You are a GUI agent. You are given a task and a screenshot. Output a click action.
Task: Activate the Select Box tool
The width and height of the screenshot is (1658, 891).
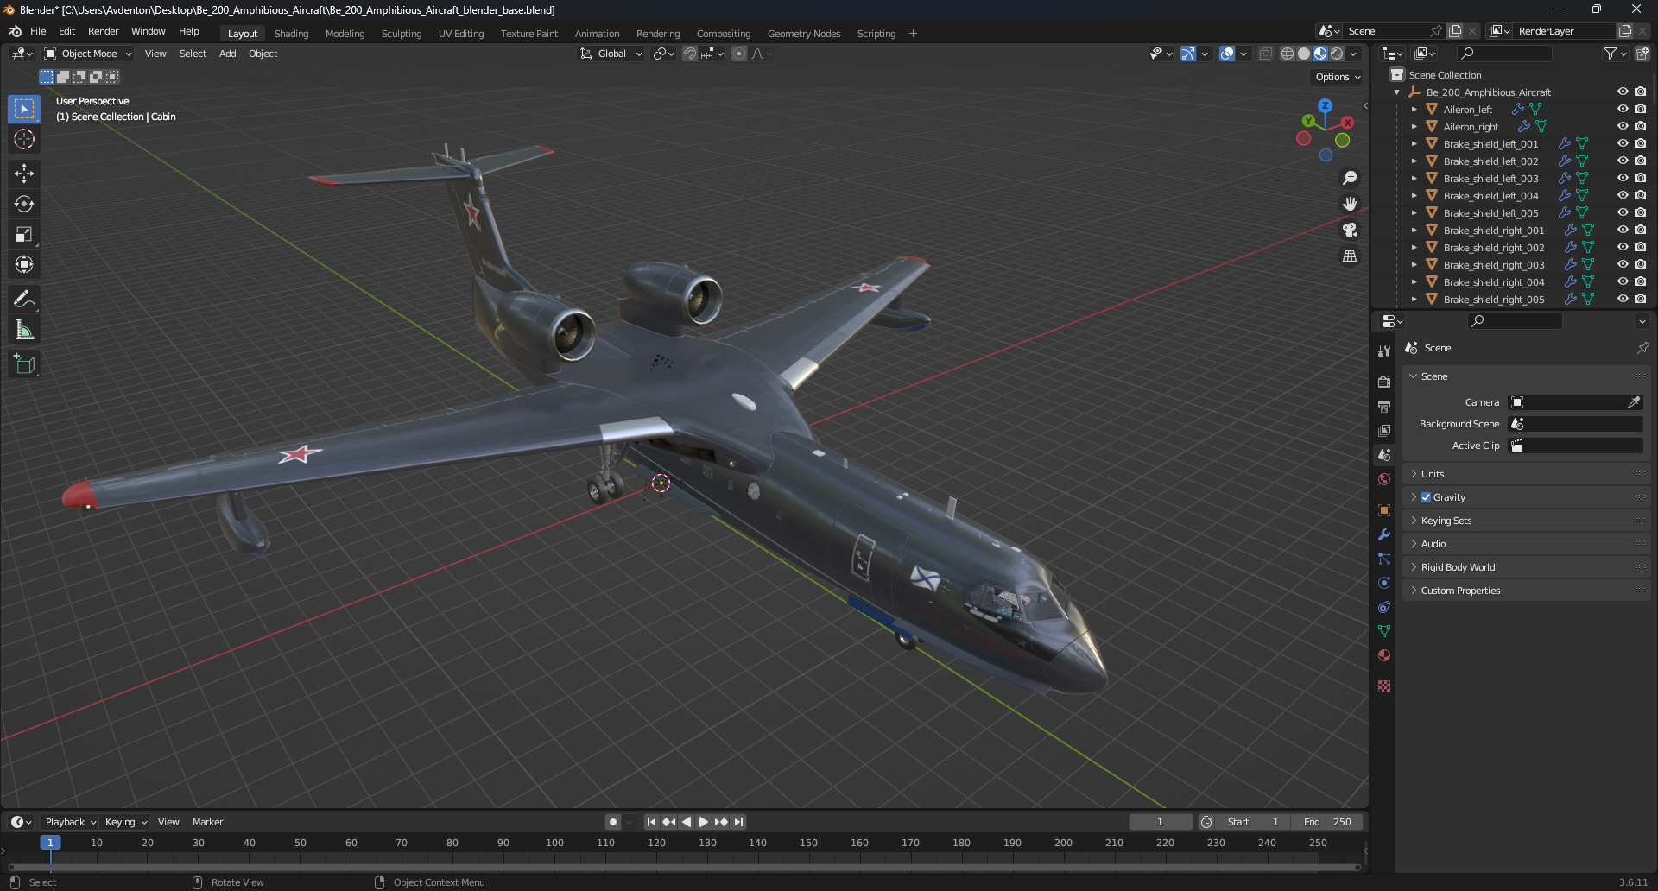coord(24,109)
